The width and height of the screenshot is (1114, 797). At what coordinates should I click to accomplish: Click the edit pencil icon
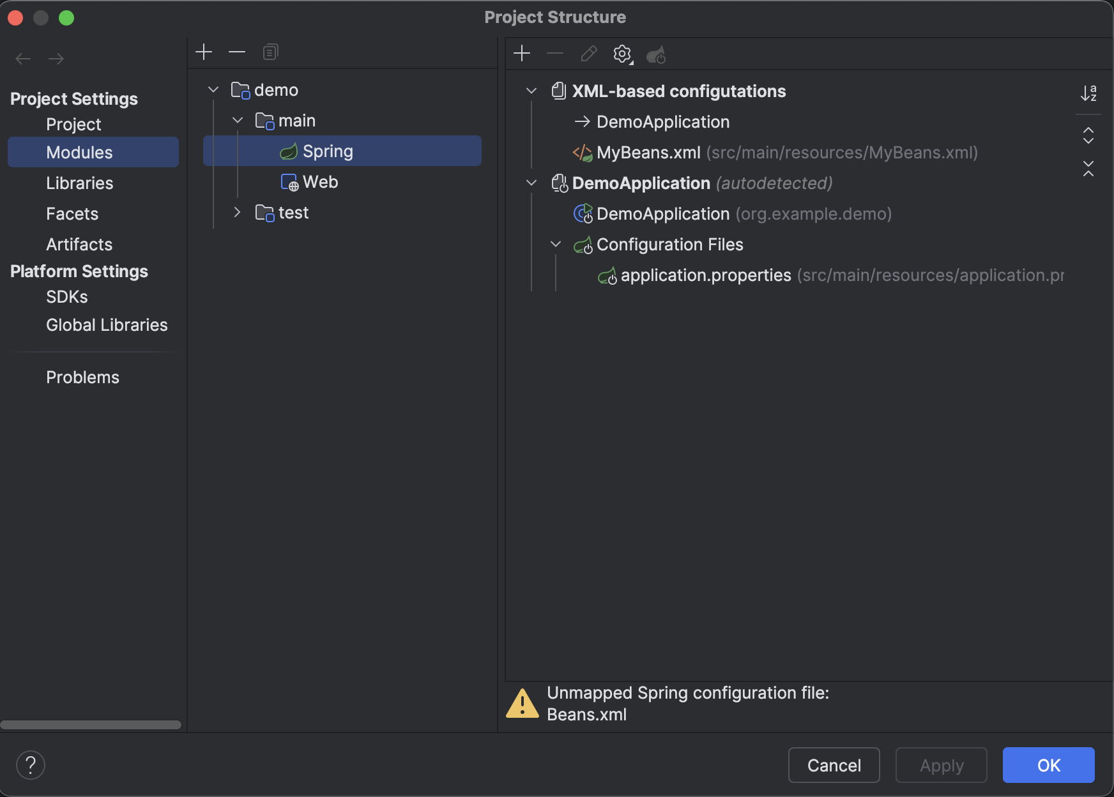589,54
